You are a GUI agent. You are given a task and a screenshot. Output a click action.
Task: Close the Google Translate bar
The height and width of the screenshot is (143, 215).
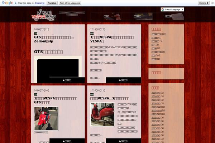(212, 3)
